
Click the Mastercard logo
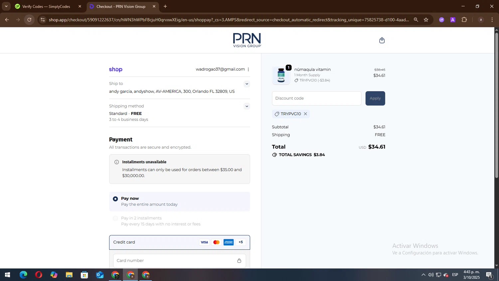(217, 242)
